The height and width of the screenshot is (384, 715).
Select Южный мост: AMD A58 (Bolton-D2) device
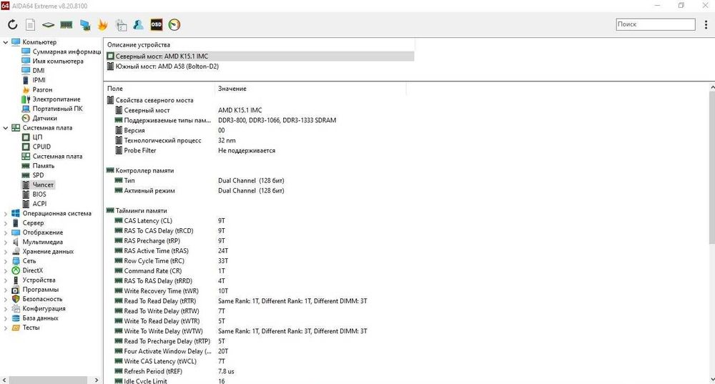[x=260, y=66]
